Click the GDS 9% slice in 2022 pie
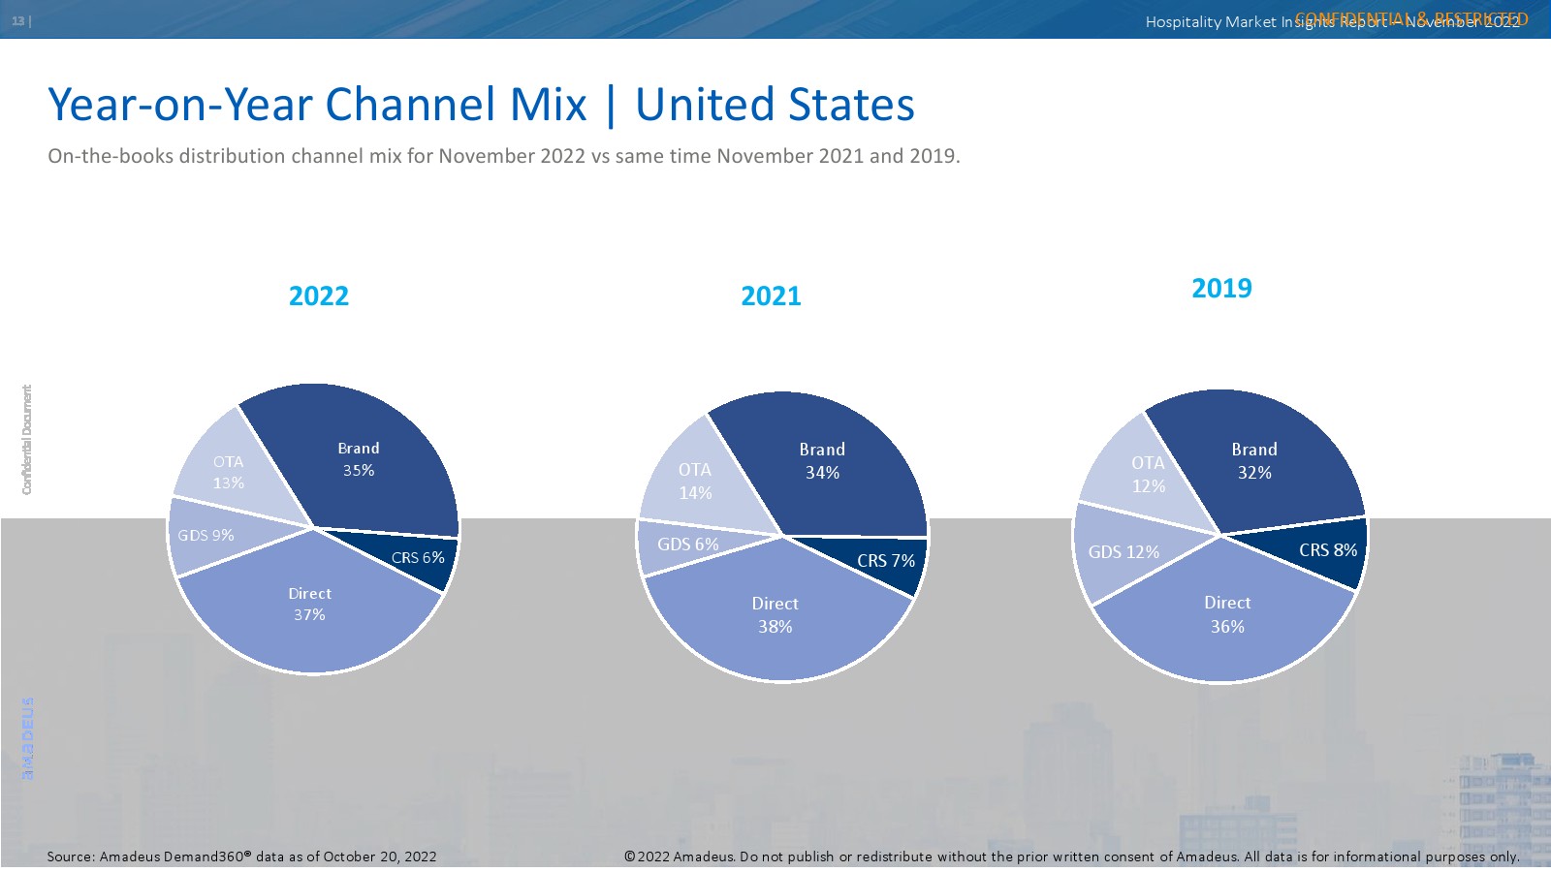The height and width of the screenshot is (872, 1551). pyautogui.click(x=206, y=536)
